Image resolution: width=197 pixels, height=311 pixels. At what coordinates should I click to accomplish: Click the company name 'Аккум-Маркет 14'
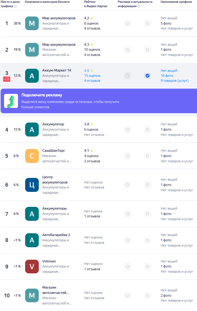(x=56, y=70)
